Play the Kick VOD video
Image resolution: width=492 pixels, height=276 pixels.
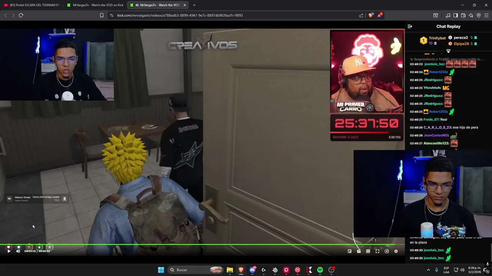pyautogui.click(x=8, y=251)
